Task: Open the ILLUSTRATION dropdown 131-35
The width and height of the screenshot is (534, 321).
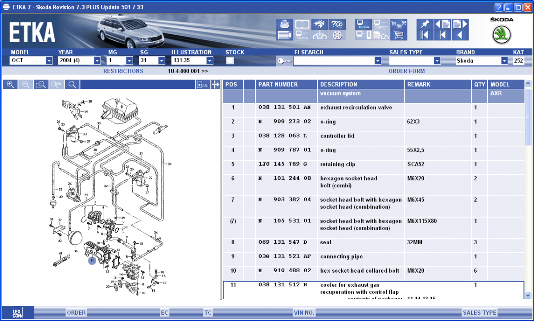Action: (210, 61)
